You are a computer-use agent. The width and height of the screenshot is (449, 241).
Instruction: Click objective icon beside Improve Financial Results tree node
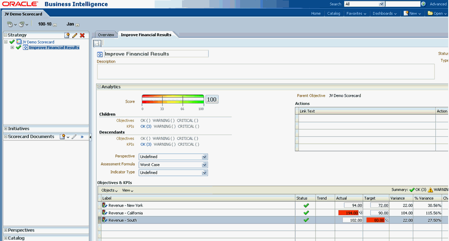(25, 48)
